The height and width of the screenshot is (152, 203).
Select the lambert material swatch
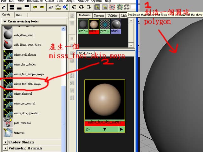(x=83, y=27)
